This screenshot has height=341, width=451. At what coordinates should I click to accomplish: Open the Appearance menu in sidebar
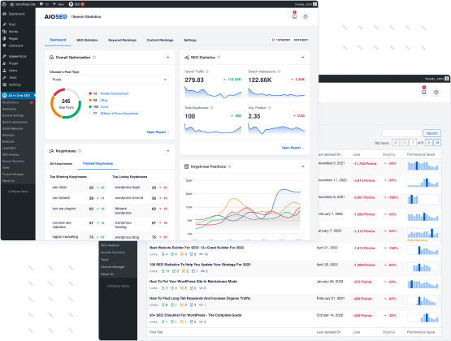[x=17, y=56]
